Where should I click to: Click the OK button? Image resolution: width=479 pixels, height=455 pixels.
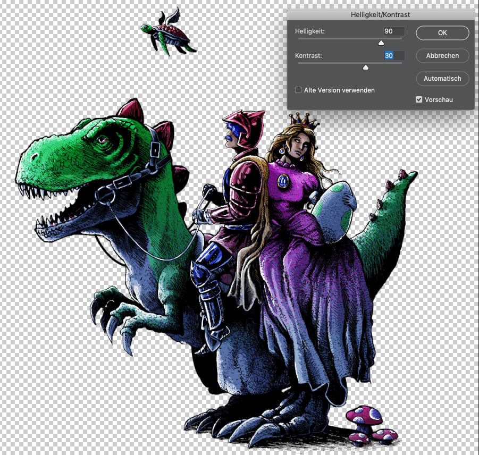[442, 32]
